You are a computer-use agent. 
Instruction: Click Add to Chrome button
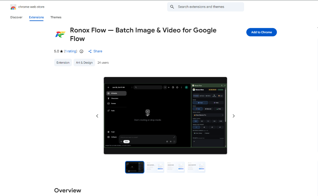click(261, 32)
